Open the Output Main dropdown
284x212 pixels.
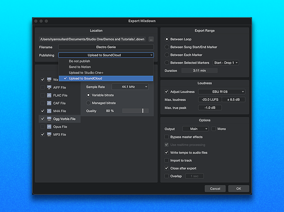[x=195, y=129]
